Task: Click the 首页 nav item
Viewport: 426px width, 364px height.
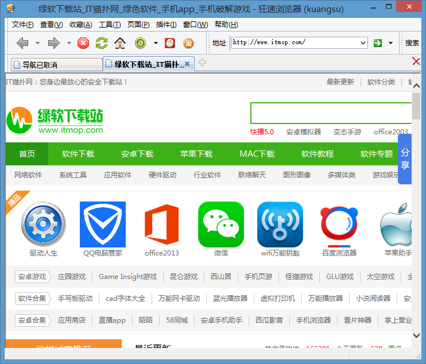Action: pyautogui.click(x=27, y=154)
